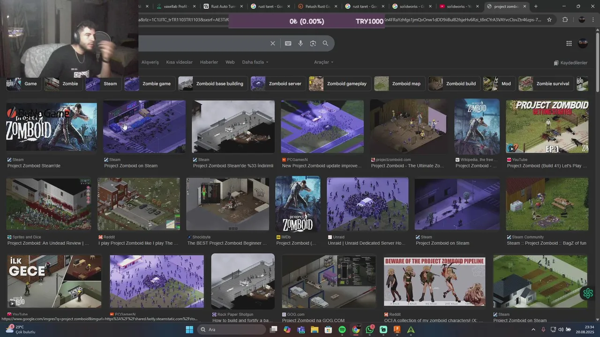
Task: Filter by Mod chip
Action: [499, 84]
